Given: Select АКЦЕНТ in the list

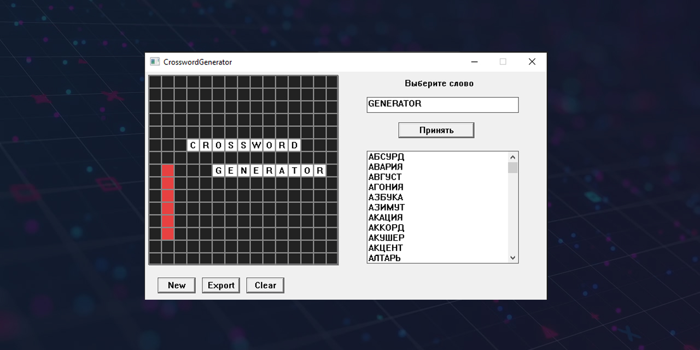Looking at the screenshot, I should (x=386, y=248).
